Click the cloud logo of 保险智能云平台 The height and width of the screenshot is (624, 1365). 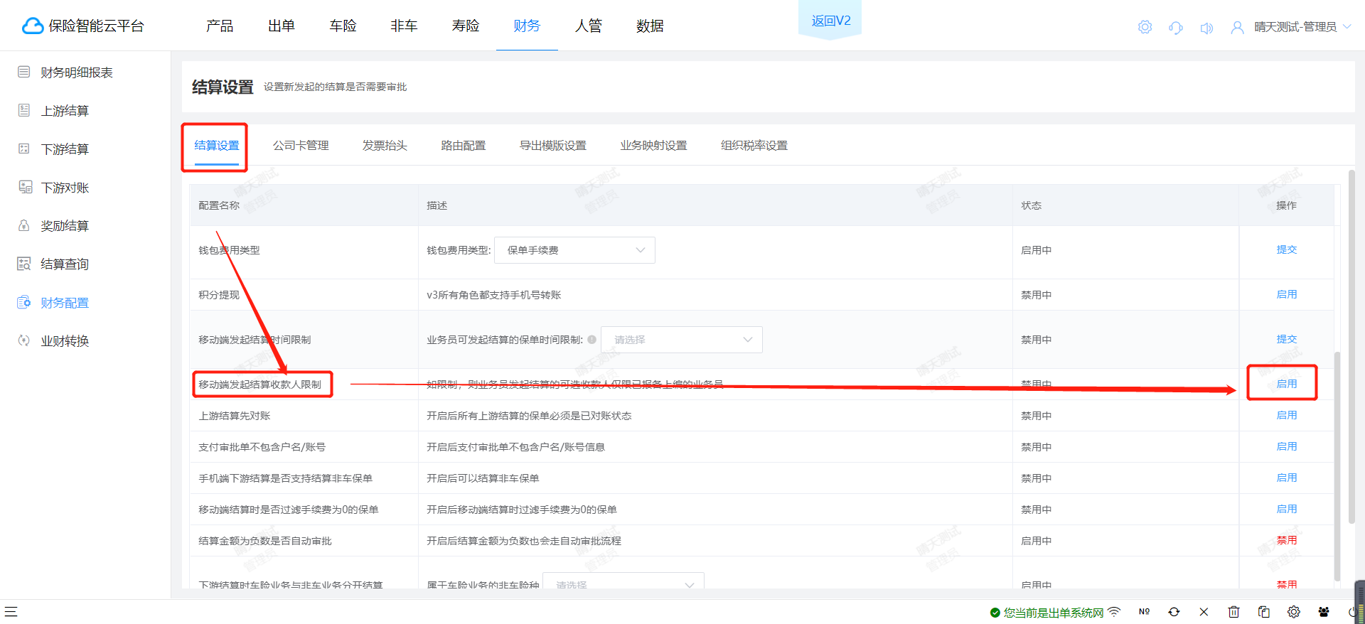(33, 26)
